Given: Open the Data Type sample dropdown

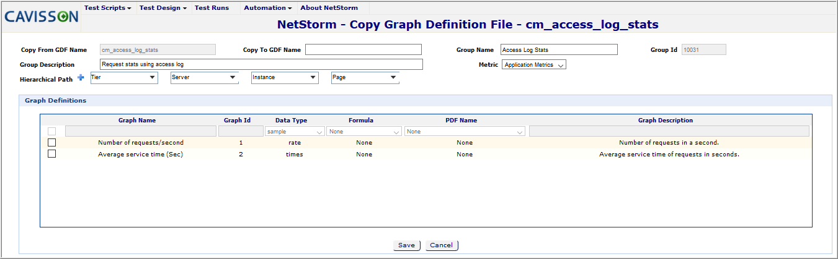Looking at the screenshot, I should (x=295, y=132).
